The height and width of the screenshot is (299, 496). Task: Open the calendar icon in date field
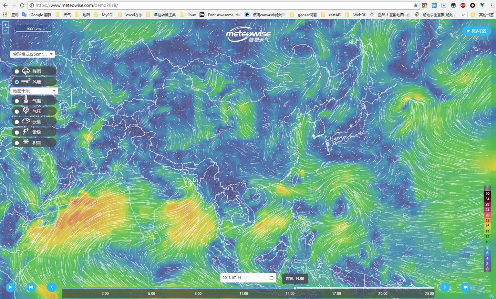pos(271,278)
